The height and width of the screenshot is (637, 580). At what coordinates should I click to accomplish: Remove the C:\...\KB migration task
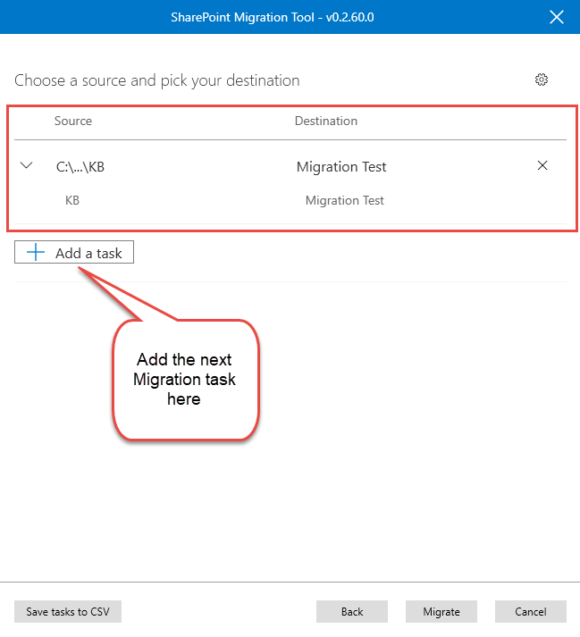point(542,165)
